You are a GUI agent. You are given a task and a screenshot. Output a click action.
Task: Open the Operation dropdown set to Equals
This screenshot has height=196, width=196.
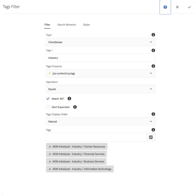click(x=100, y=89)
